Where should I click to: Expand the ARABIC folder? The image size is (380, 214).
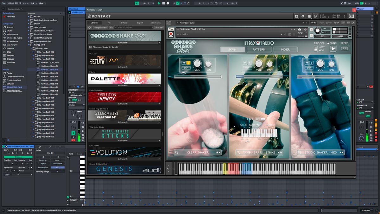[x=29, y=16]
